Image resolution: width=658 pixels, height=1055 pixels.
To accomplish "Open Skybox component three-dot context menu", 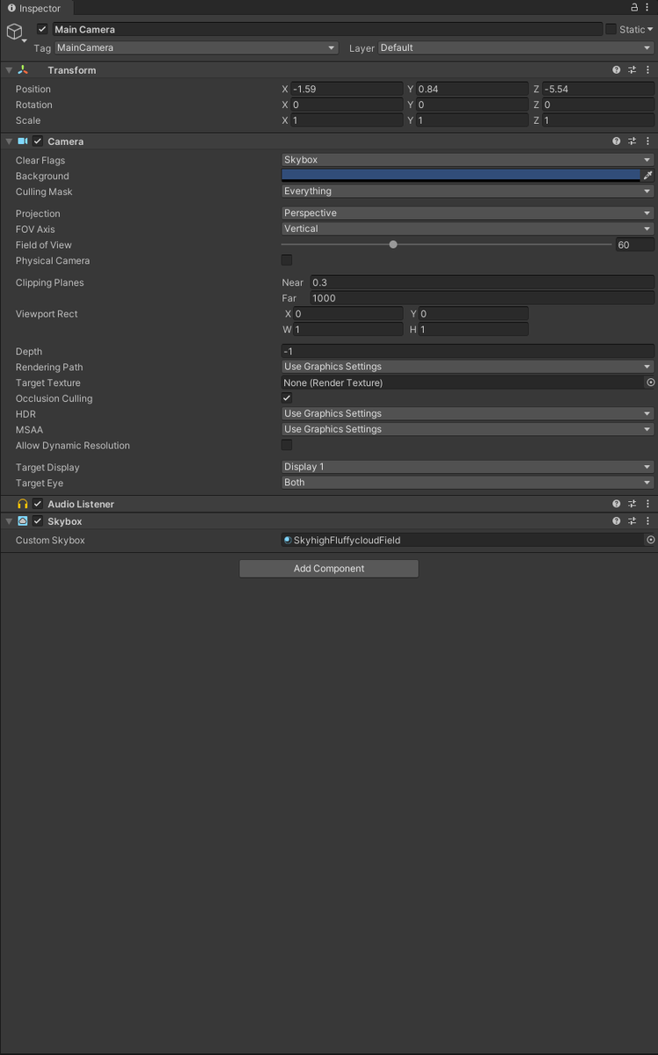I will pos(648,522).
